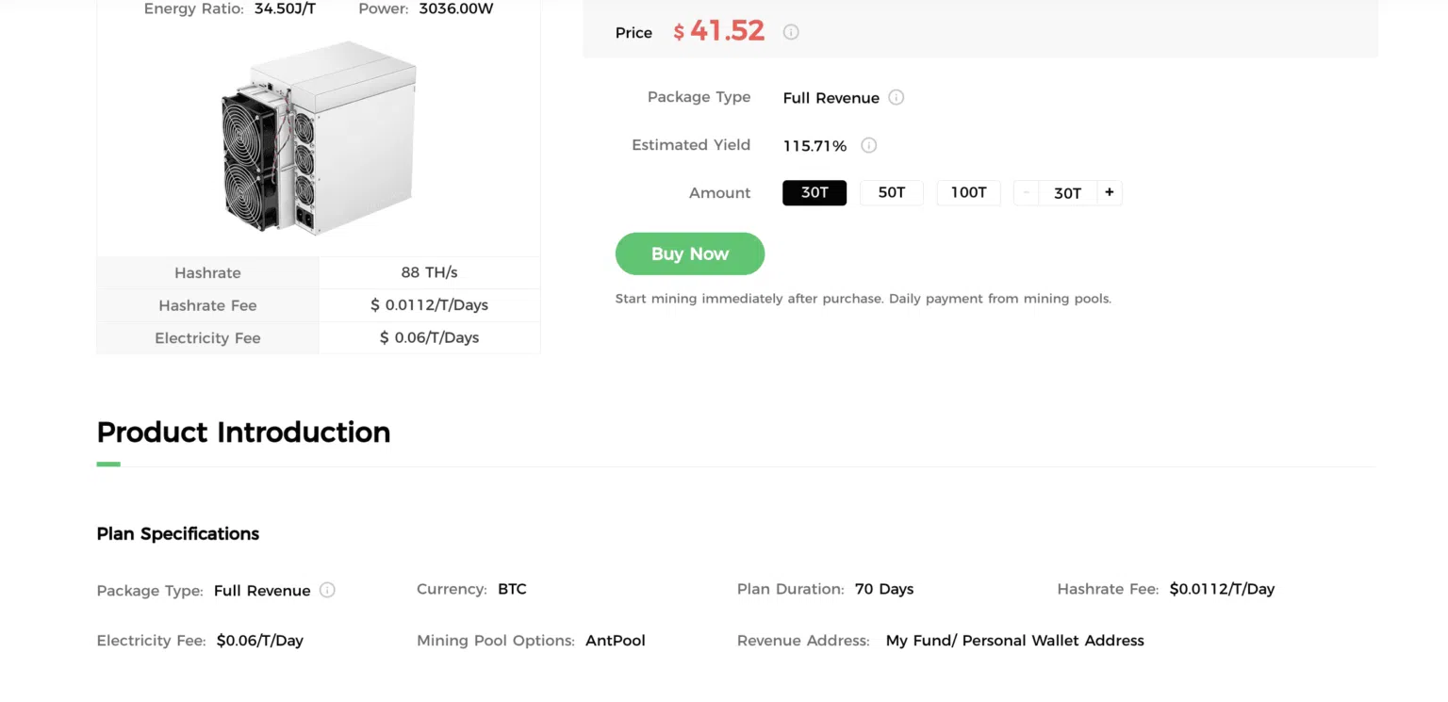This screenshot has height=702, width=1448.
Task: Click info icon in the Package Type row above Estimated Yield
Action: click(x=897, y=97)
